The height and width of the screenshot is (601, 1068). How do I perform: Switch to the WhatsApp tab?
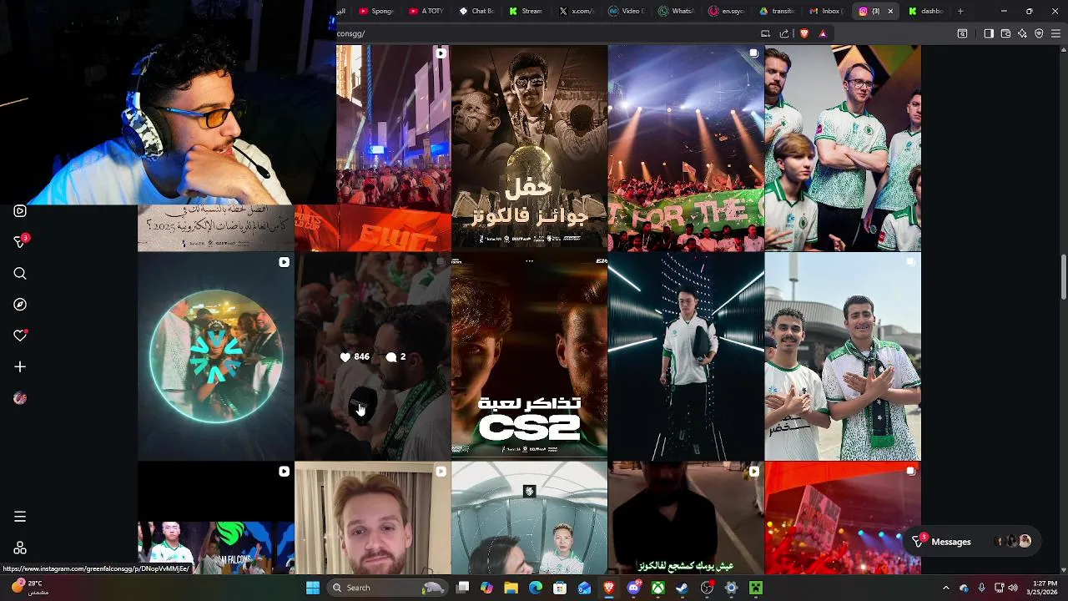click(x=678, y=11)
